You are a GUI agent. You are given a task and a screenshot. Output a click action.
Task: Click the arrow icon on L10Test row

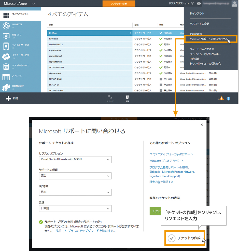click(x=130, y=33)
